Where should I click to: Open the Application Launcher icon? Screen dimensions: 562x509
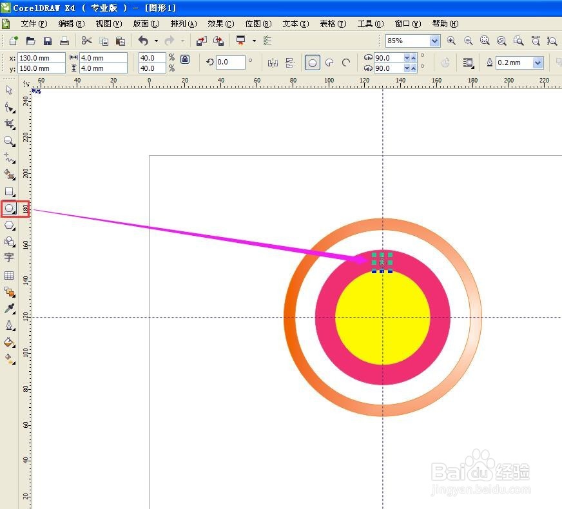[x=241, y=41]
